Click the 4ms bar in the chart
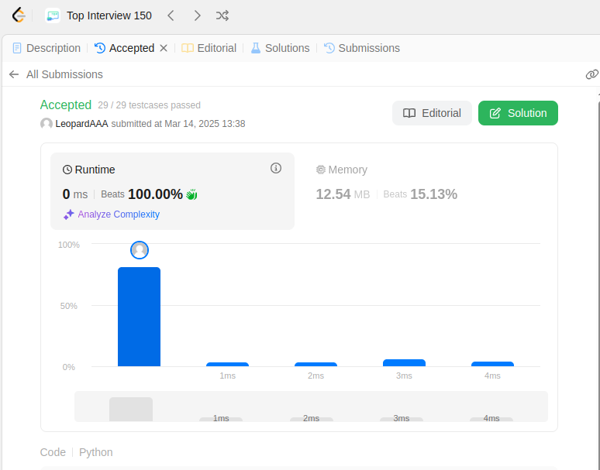The width and height of the screenshot is (600, 470). (492, 364)
